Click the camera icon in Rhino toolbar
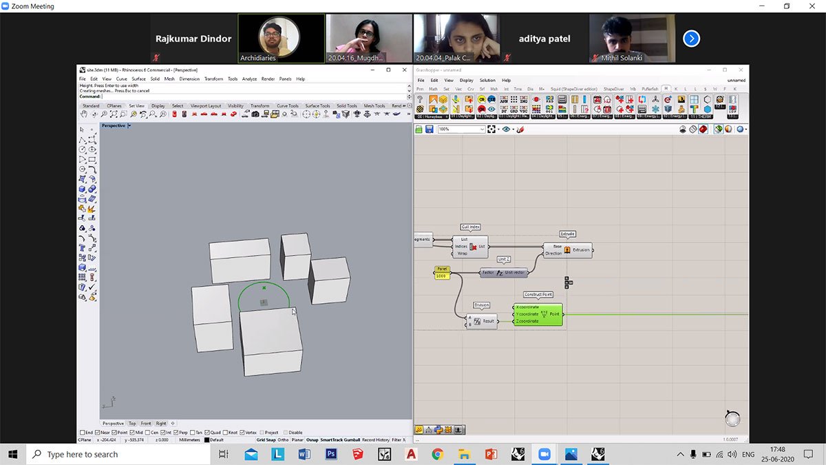The width and height of the screenshot is (826, 465). [x=255, y=114]
